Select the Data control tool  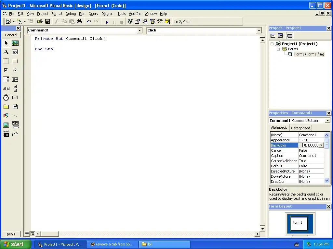15,125
